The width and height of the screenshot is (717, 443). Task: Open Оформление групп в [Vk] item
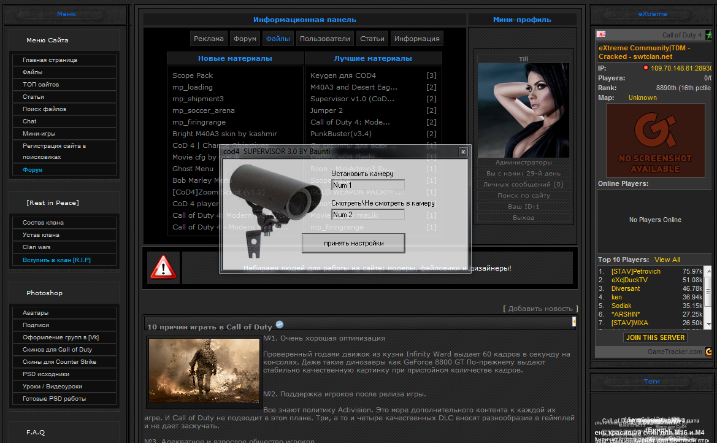64,337
